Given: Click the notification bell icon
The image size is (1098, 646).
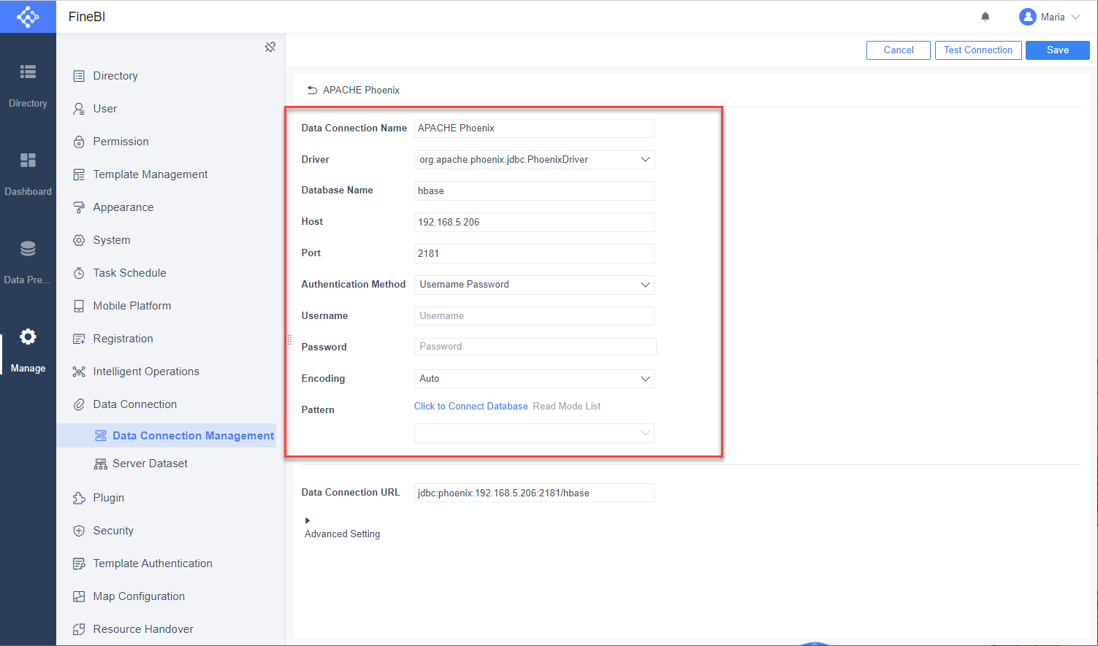Looking at the screenshot, I should coord(985,15).
